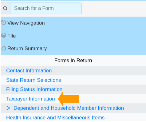Click the magnifying glass search icon

[5, 8]
